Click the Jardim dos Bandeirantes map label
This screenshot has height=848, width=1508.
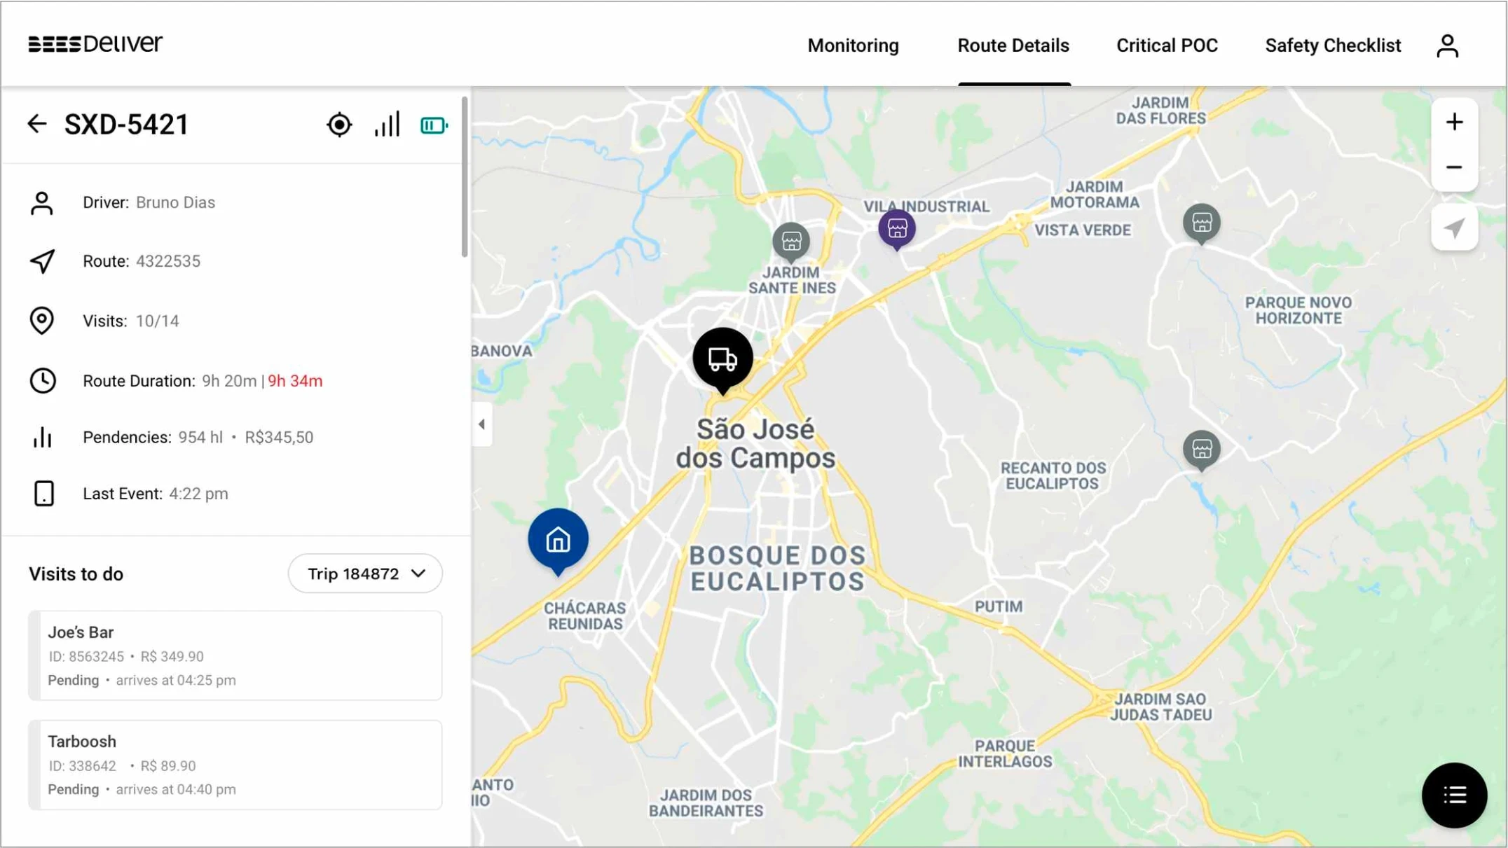tap(706, 802)
